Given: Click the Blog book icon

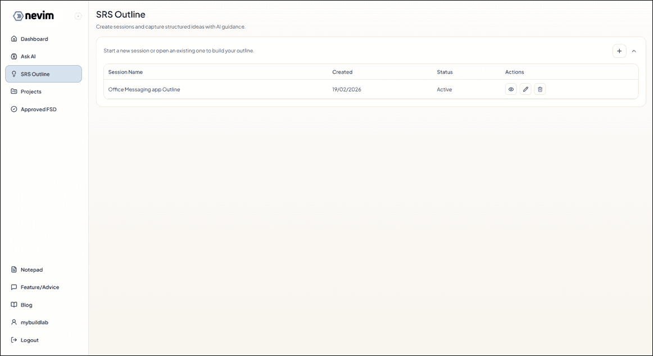Looking at the screenshot, I should click(x=15, y=305).
